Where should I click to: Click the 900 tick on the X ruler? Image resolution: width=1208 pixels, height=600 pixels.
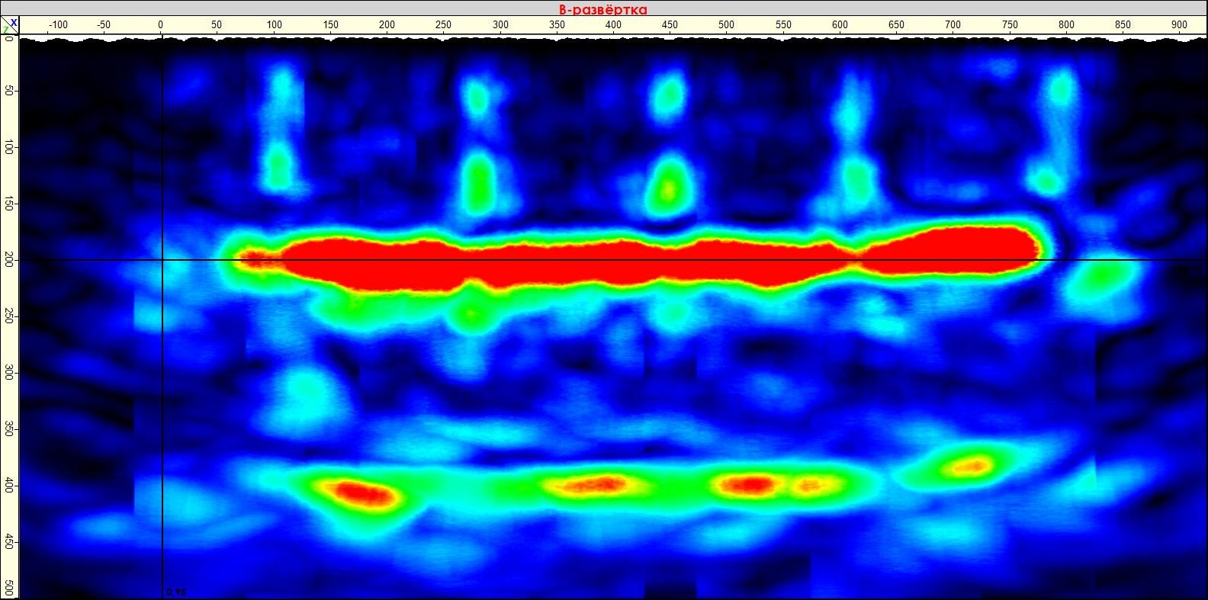(x=1179, y=25)
